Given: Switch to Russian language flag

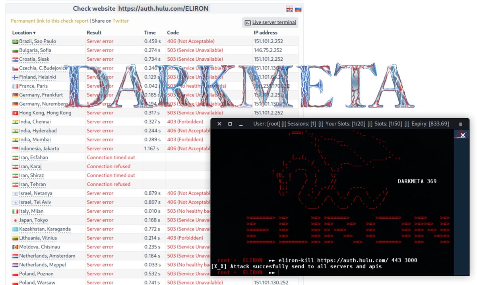Looking at the screenshot, I should pyautogui.click(x=298, y=9).
